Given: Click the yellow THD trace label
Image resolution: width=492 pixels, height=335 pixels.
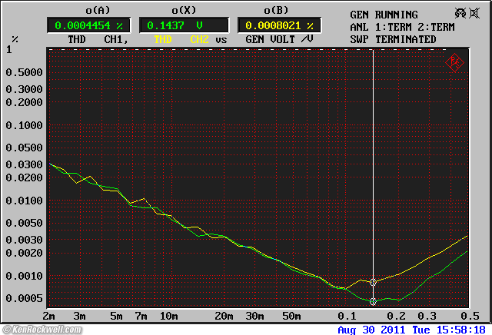Looking at the screenshot, I should coord(164,38).
